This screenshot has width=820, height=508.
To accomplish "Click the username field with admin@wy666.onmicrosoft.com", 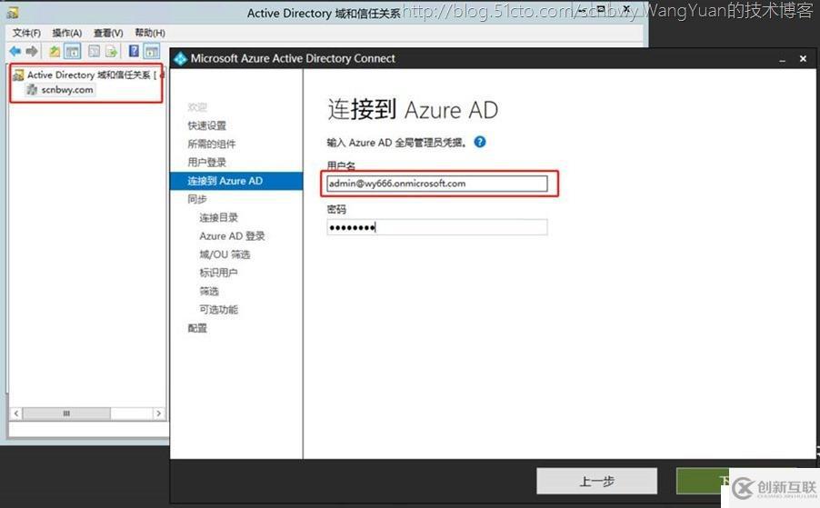I will (x=437, y=184).
